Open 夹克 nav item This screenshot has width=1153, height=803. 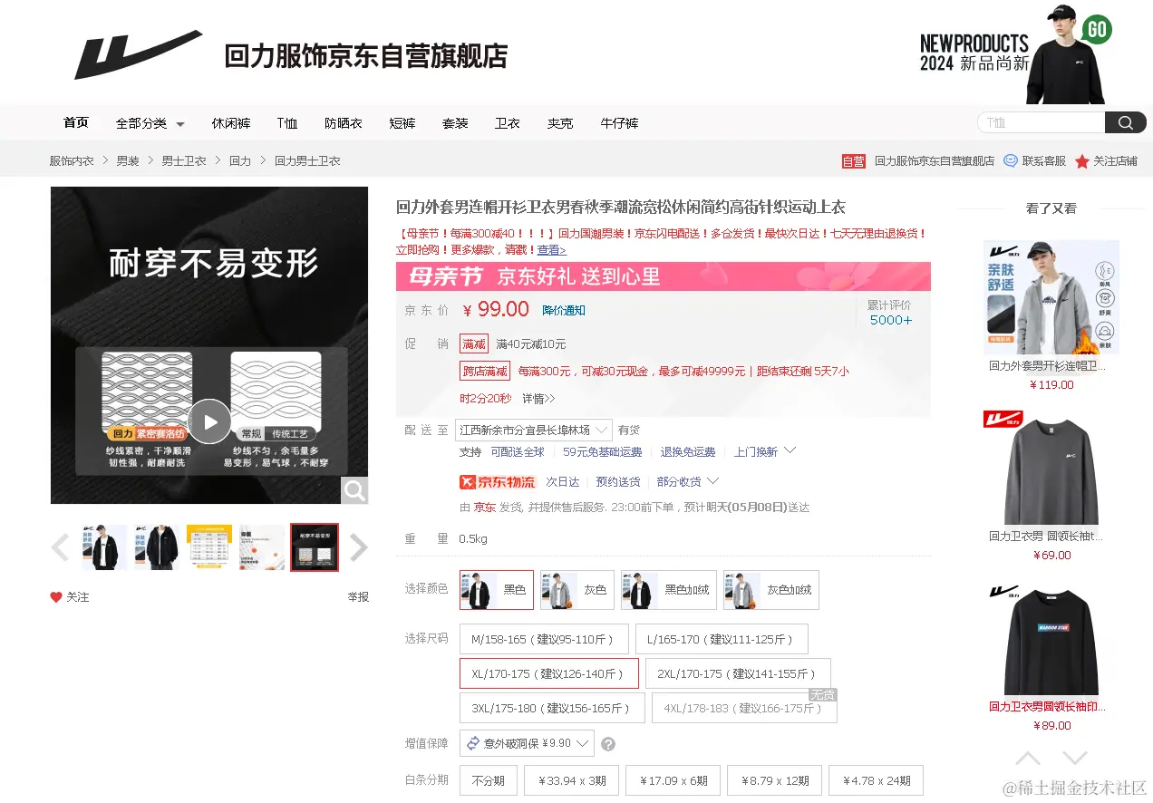[560, 123]
